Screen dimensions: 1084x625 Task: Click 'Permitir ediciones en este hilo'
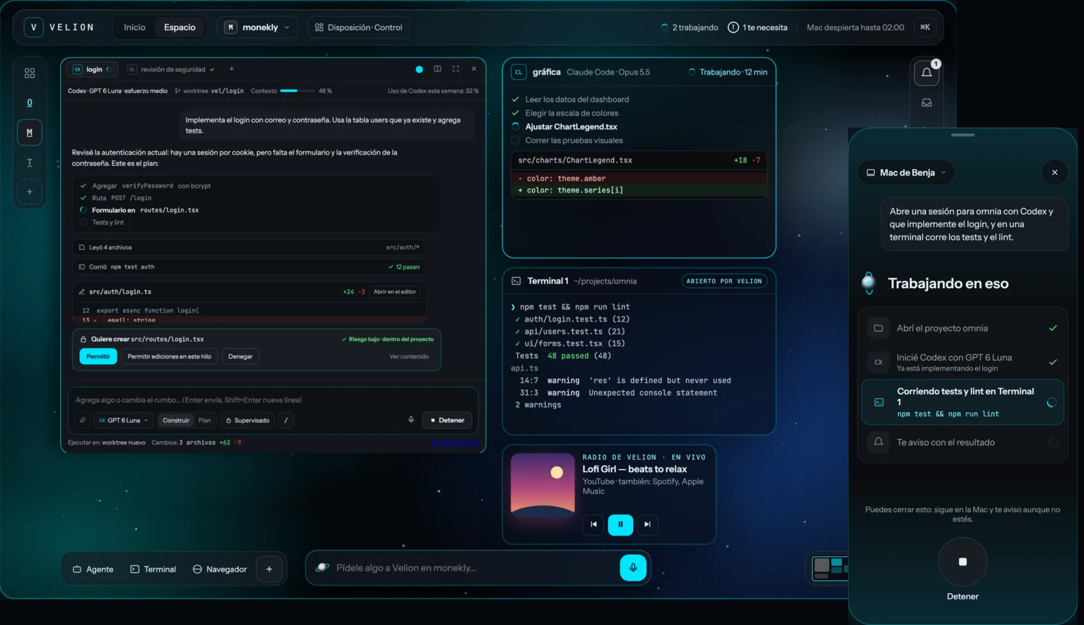169,357
